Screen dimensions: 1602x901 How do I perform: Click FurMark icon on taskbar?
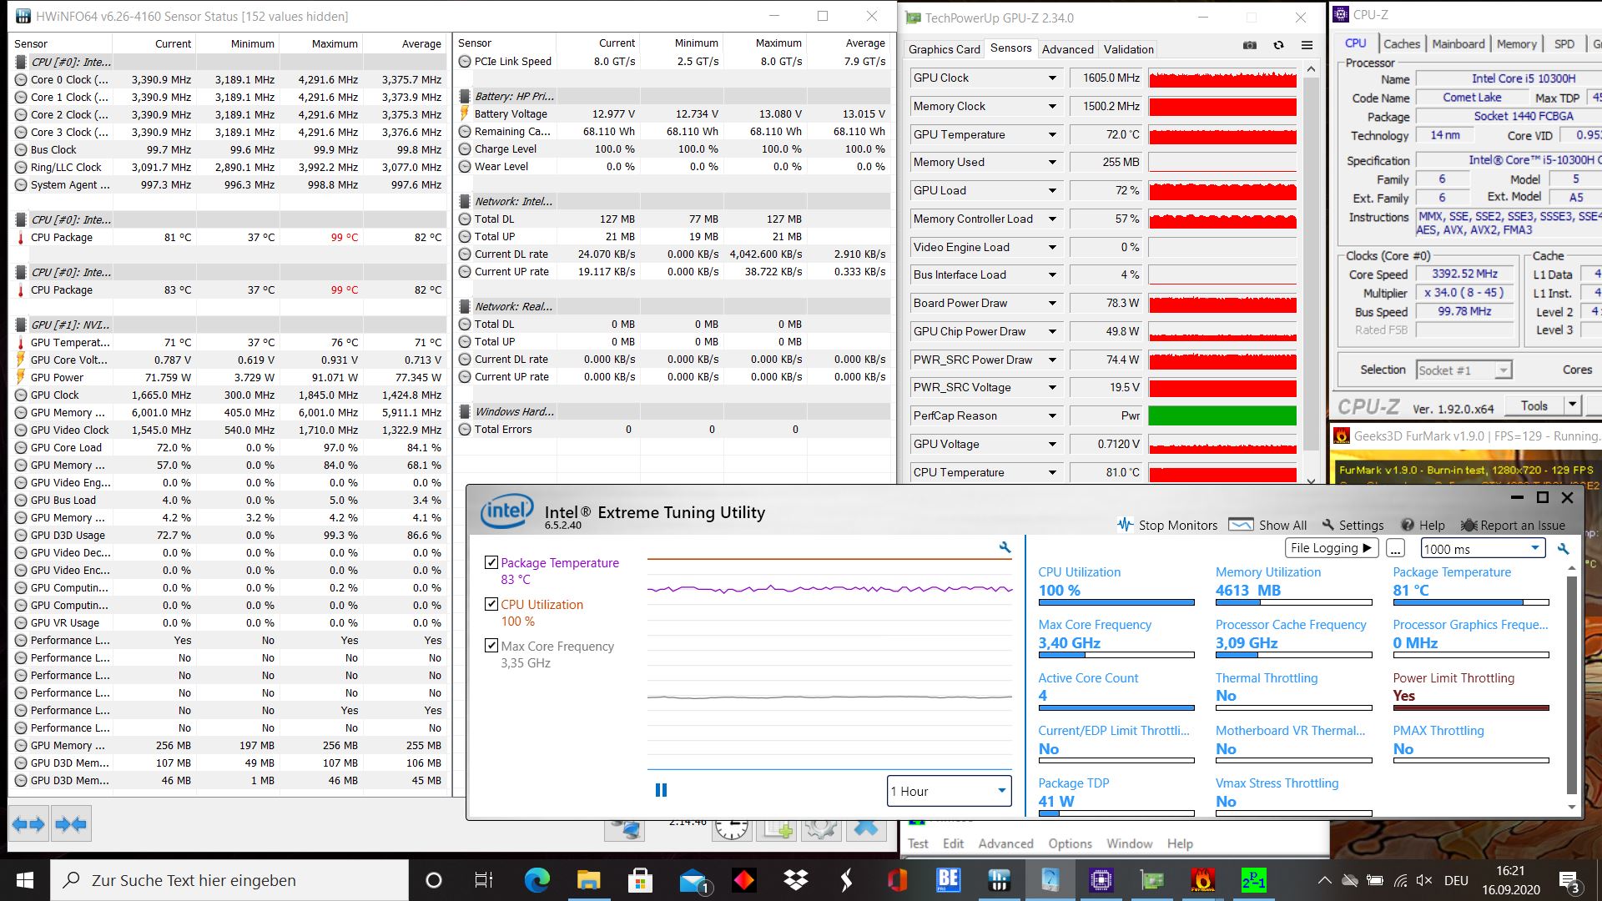coord(1203,880)
